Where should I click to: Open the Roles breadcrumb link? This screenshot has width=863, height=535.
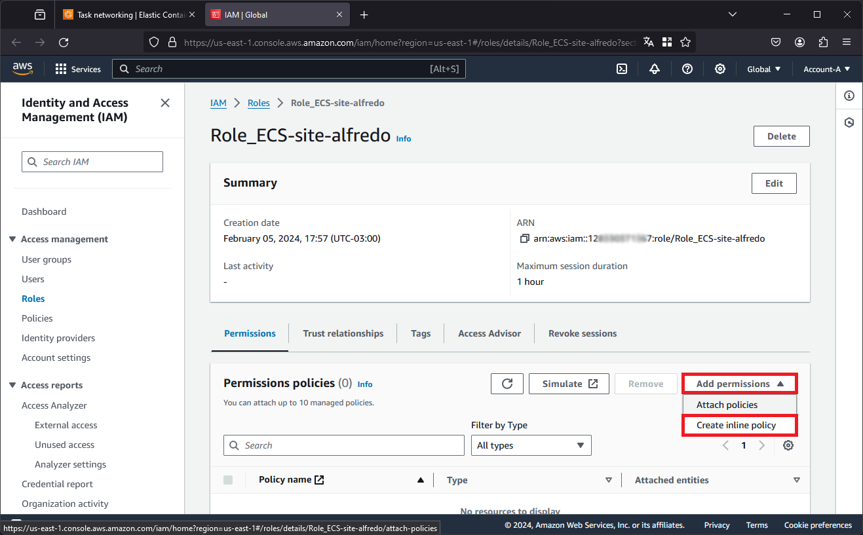[x=259, y=103]
